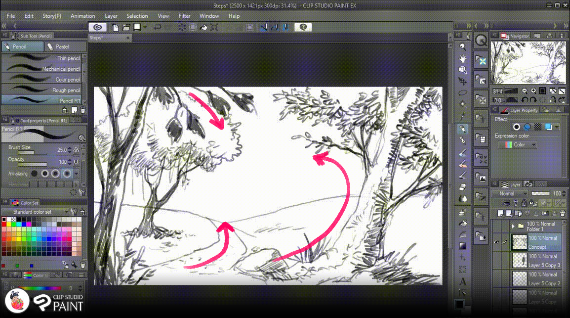Select the Lasso selection tool

[x=462, y=93]
